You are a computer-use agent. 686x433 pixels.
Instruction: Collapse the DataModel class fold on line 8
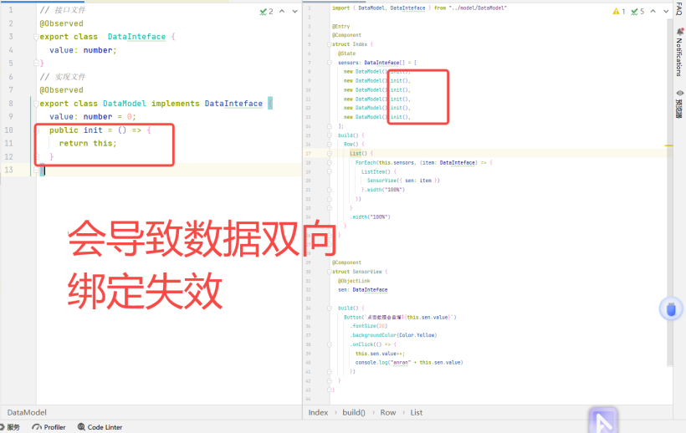coord(36,104)
